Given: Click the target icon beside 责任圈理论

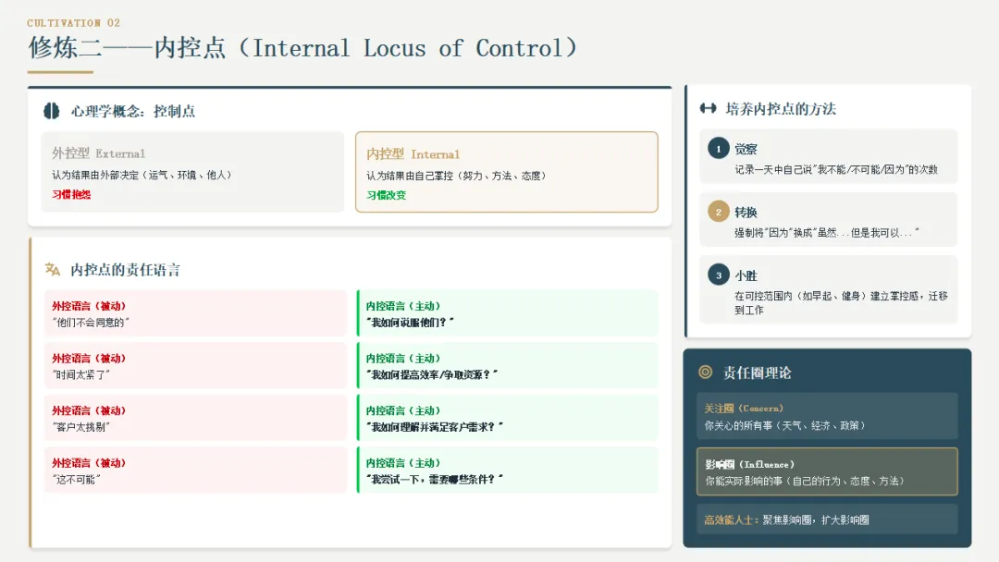Looking at the screenshot, I should [x=706, y=373].
